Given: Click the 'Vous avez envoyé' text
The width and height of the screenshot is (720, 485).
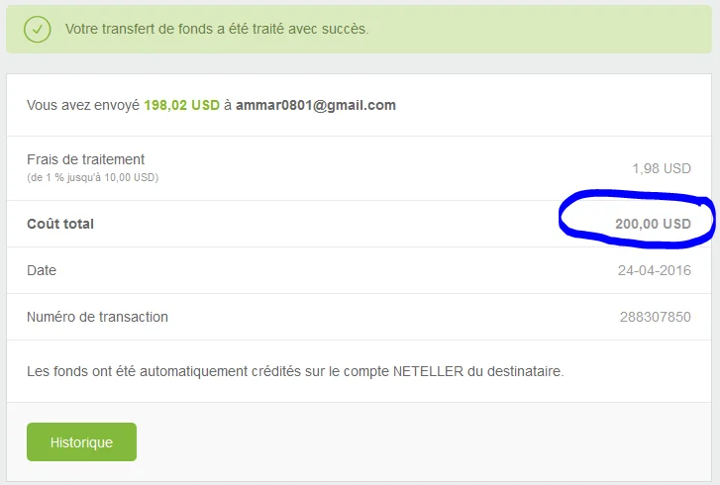Looking at the screenshot, I should click(83, 105).
